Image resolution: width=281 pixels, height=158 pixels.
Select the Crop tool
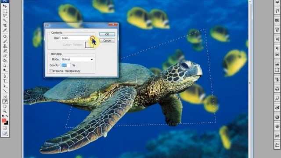(5, 25)
